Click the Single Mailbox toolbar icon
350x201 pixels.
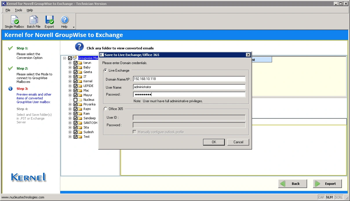[14, 20]
